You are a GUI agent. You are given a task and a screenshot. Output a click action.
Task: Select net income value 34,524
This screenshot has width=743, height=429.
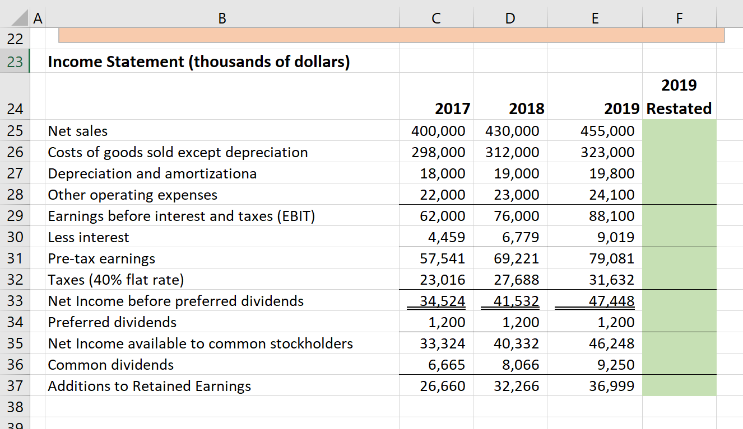point(443,301)
